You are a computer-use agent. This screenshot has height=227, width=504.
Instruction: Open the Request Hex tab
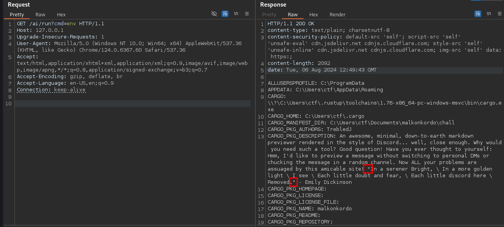point(61,15)
